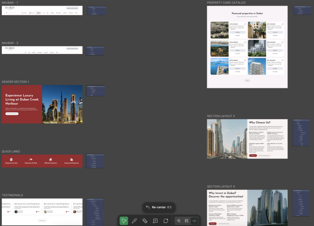
Task: Select the Dubai skyline image in Header Section 1
Action: pos(62,104)
